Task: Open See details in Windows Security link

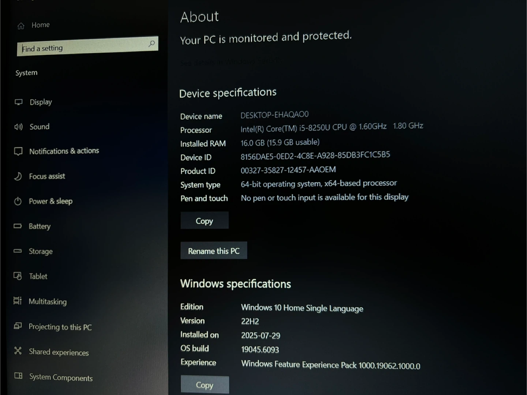Action: [231, 62]
